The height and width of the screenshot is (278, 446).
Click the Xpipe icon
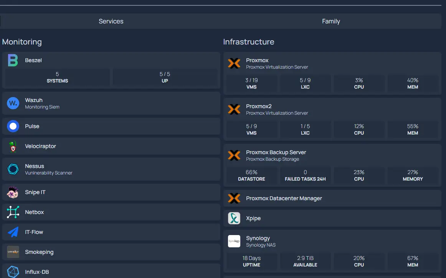(234, 218)
